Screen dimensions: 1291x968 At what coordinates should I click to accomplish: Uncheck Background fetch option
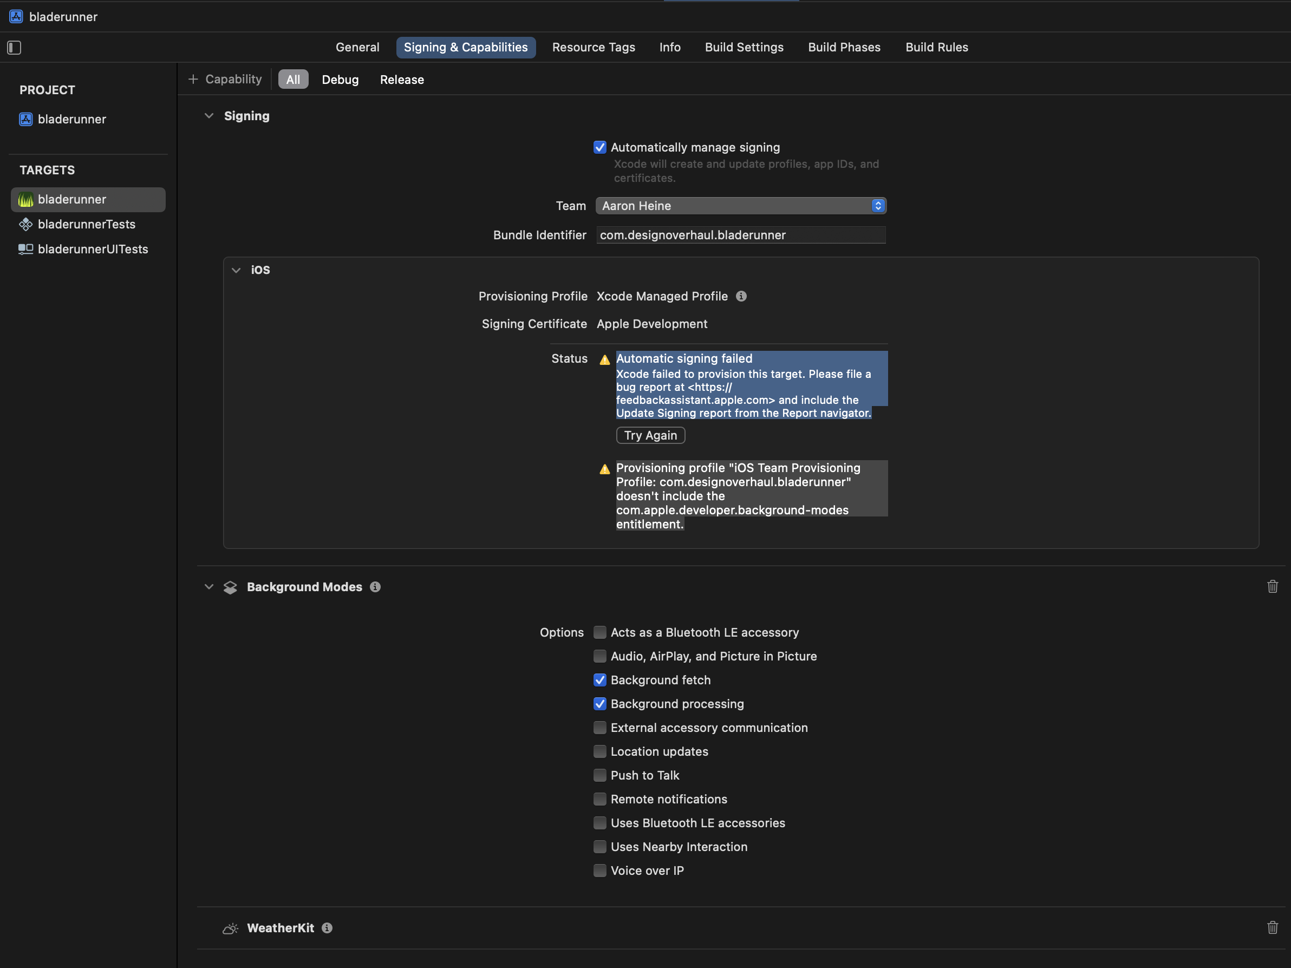click(x=600, y=681)
